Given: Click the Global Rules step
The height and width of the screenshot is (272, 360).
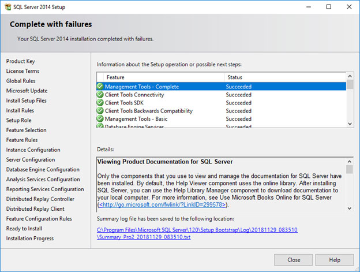Looking at the screenshot, I should (x=21, y=81).
